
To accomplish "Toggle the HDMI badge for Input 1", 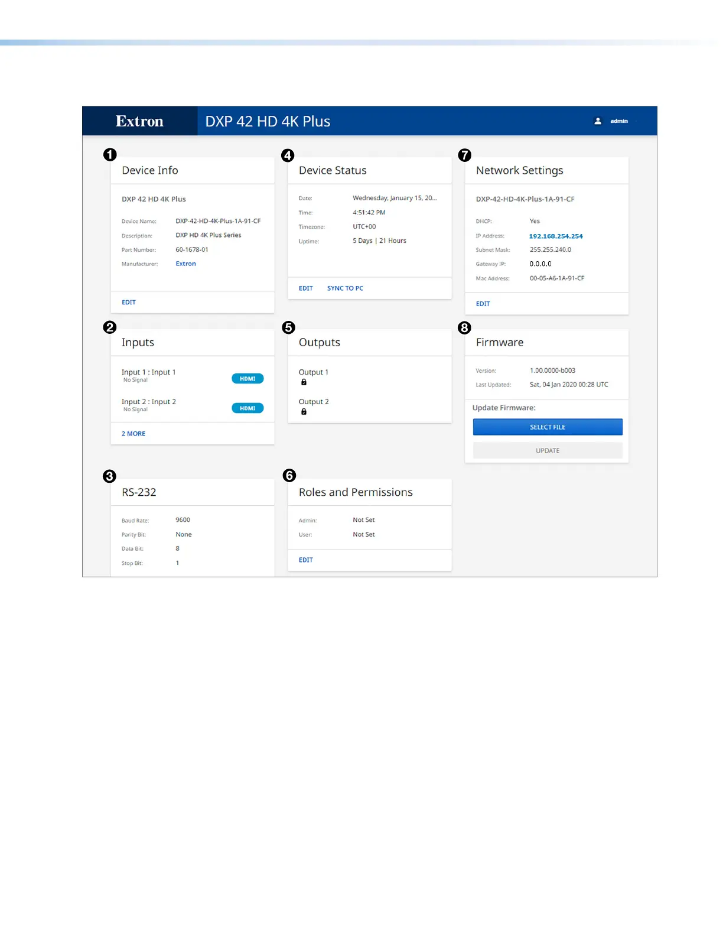I will point(247,379).
